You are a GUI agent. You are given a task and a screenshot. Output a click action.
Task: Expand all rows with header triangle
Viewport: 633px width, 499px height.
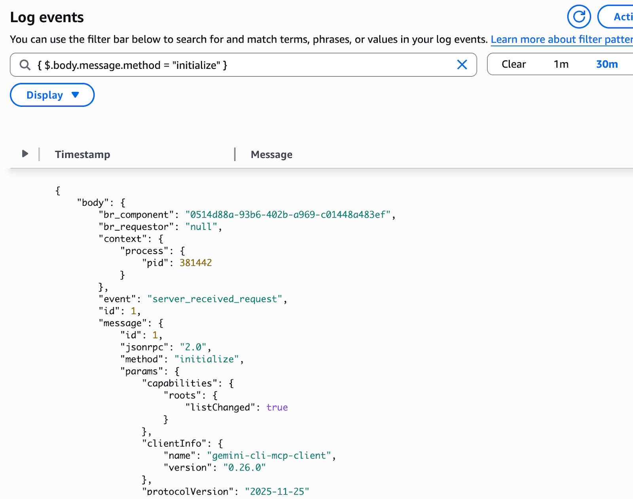(x=25, y=154)
